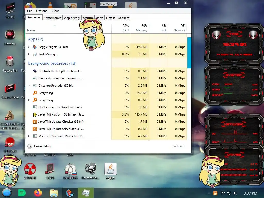The image size is (264, 198).
Task: Click the process list vertical scrollbar thumb
Action: coord(189,53)
